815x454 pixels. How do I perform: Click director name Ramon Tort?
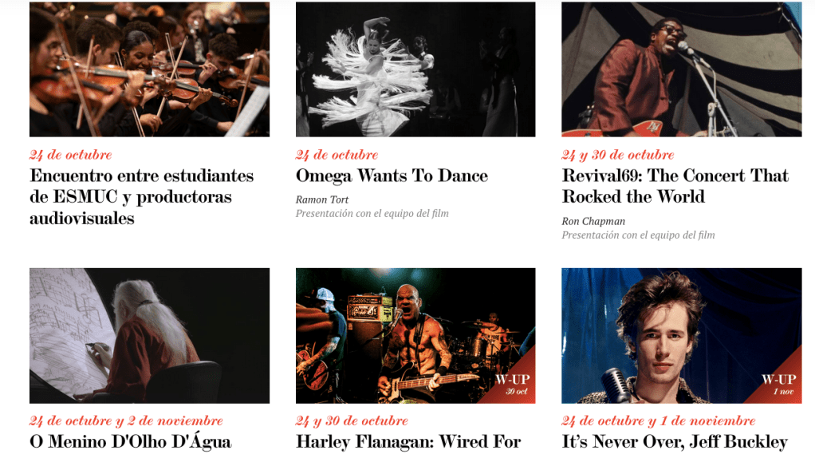point(321,199)
